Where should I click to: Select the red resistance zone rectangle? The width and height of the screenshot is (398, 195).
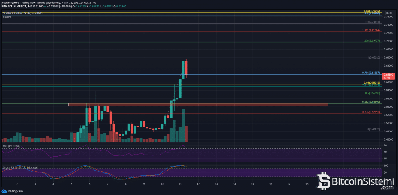coord(198,104)
